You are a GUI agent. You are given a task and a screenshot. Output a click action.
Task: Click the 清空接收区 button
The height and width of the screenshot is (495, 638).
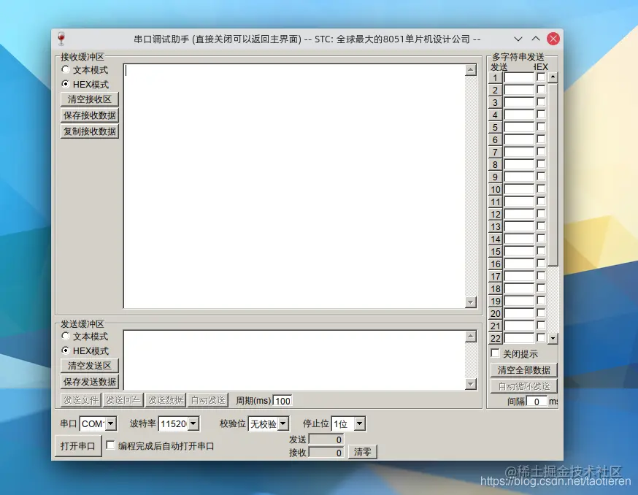[89, 99]
